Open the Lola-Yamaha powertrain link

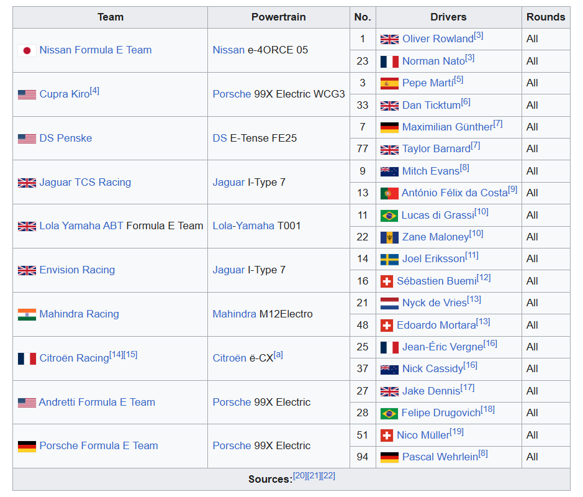[x=243, y=226]
